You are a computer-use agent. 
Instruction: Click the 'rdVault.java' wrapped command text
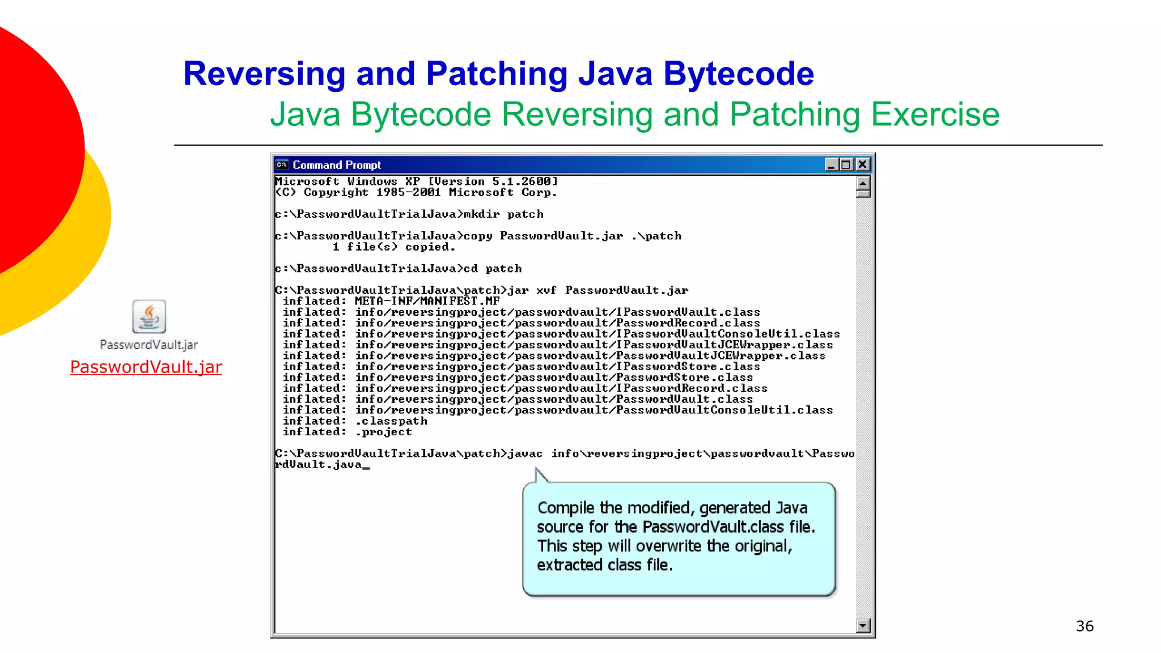pyautogui.click(x=319, y=465)
